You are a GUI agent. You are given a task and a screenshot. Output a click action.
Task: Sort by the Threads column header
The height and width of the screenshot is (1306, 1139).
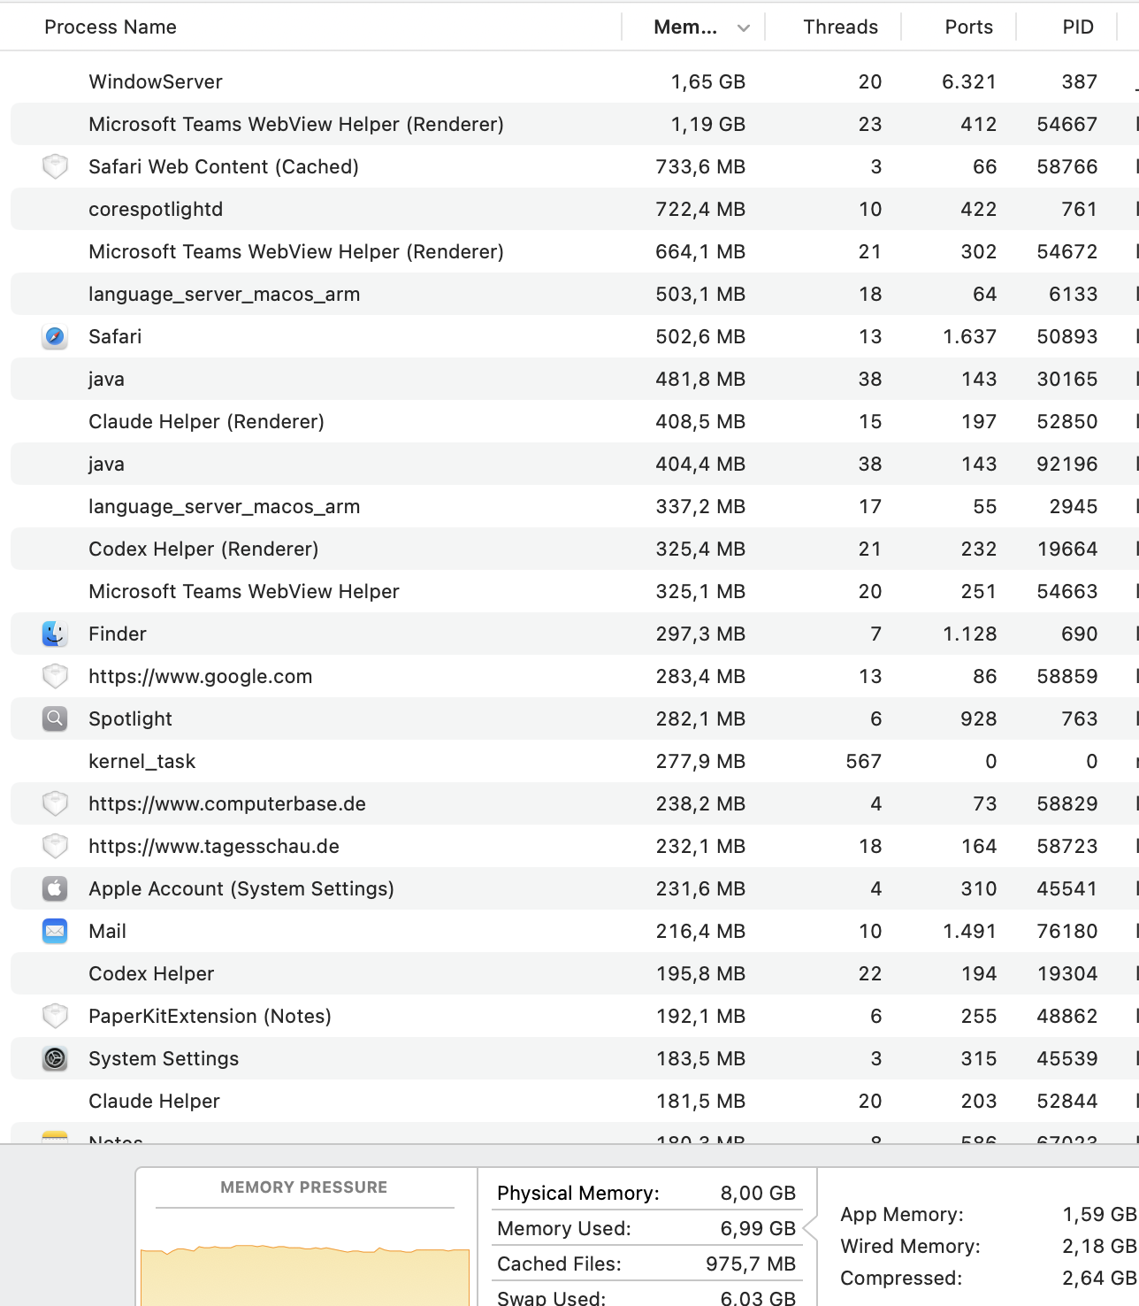pos(840,27)
